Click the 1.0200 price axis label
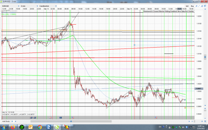Viewport: 208px width, 130px height. tap(199, 16)
